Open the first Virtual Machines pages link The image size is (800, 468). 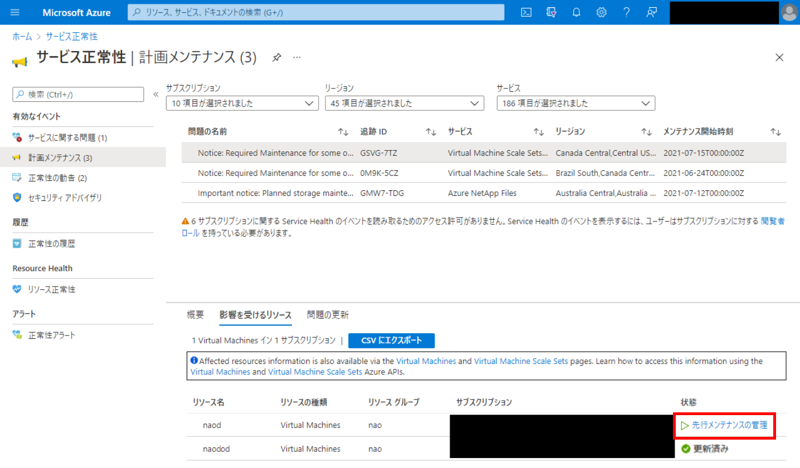[426, 361]
